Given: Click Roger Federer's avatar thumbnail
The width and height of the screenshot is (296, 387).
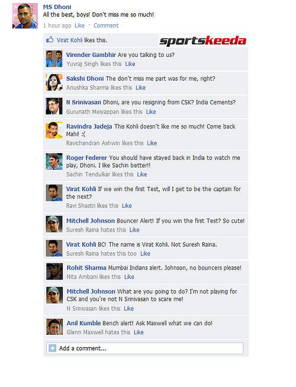Looking at the screenshot, I should (x=54, y=161).
